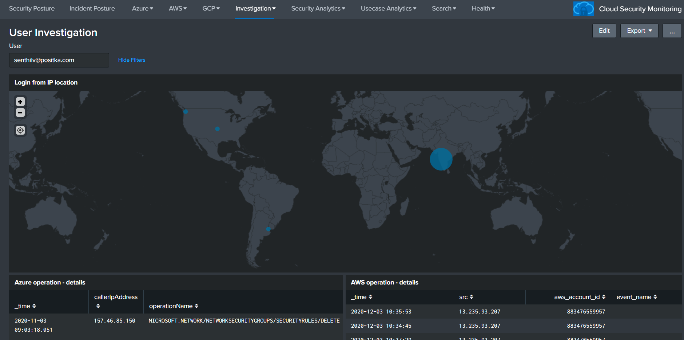Open the Investigation dropdown menu
Image resolution: width=684 pixels, height=340 pixels.
[255, 8]
